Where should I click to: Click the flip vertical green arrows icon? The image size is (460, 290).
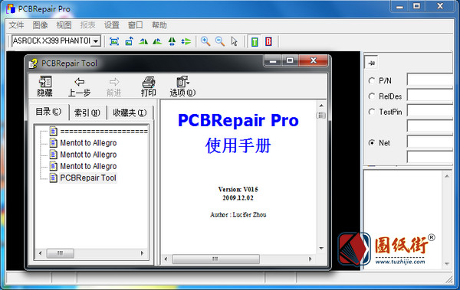pos(186,41)
